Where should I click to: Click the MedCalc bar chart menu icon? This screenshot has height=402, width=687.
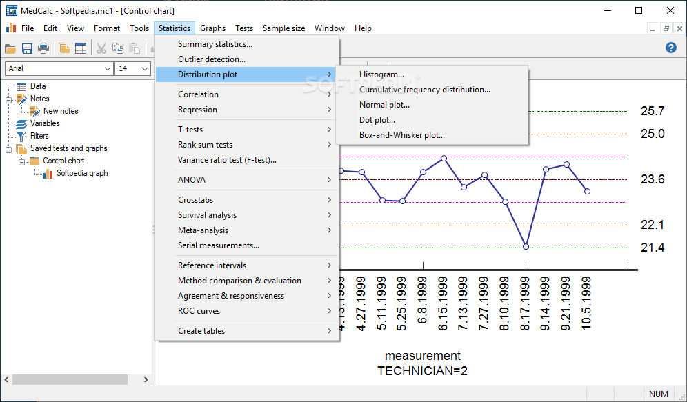point(11,28)
